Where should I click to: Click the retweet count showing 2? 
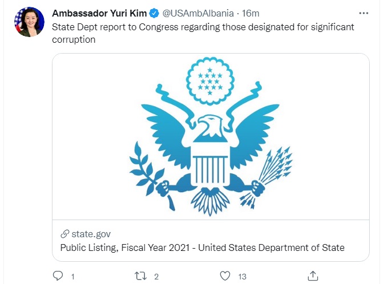pos(156,277)
